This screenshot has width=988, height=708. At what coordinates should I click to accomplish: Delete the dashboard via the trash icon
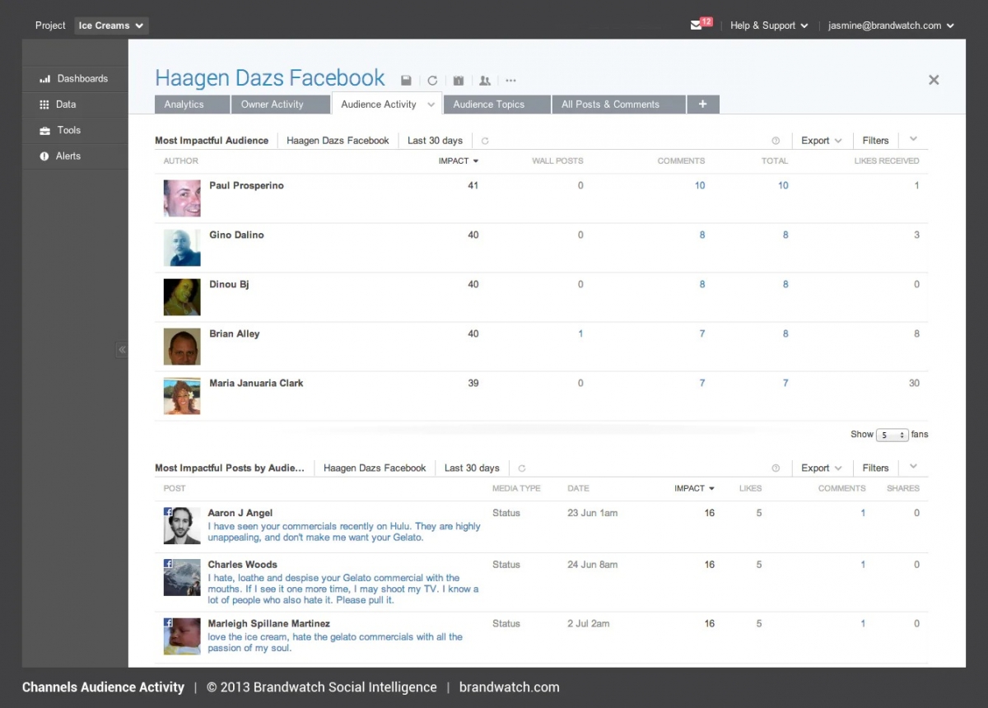459,80
